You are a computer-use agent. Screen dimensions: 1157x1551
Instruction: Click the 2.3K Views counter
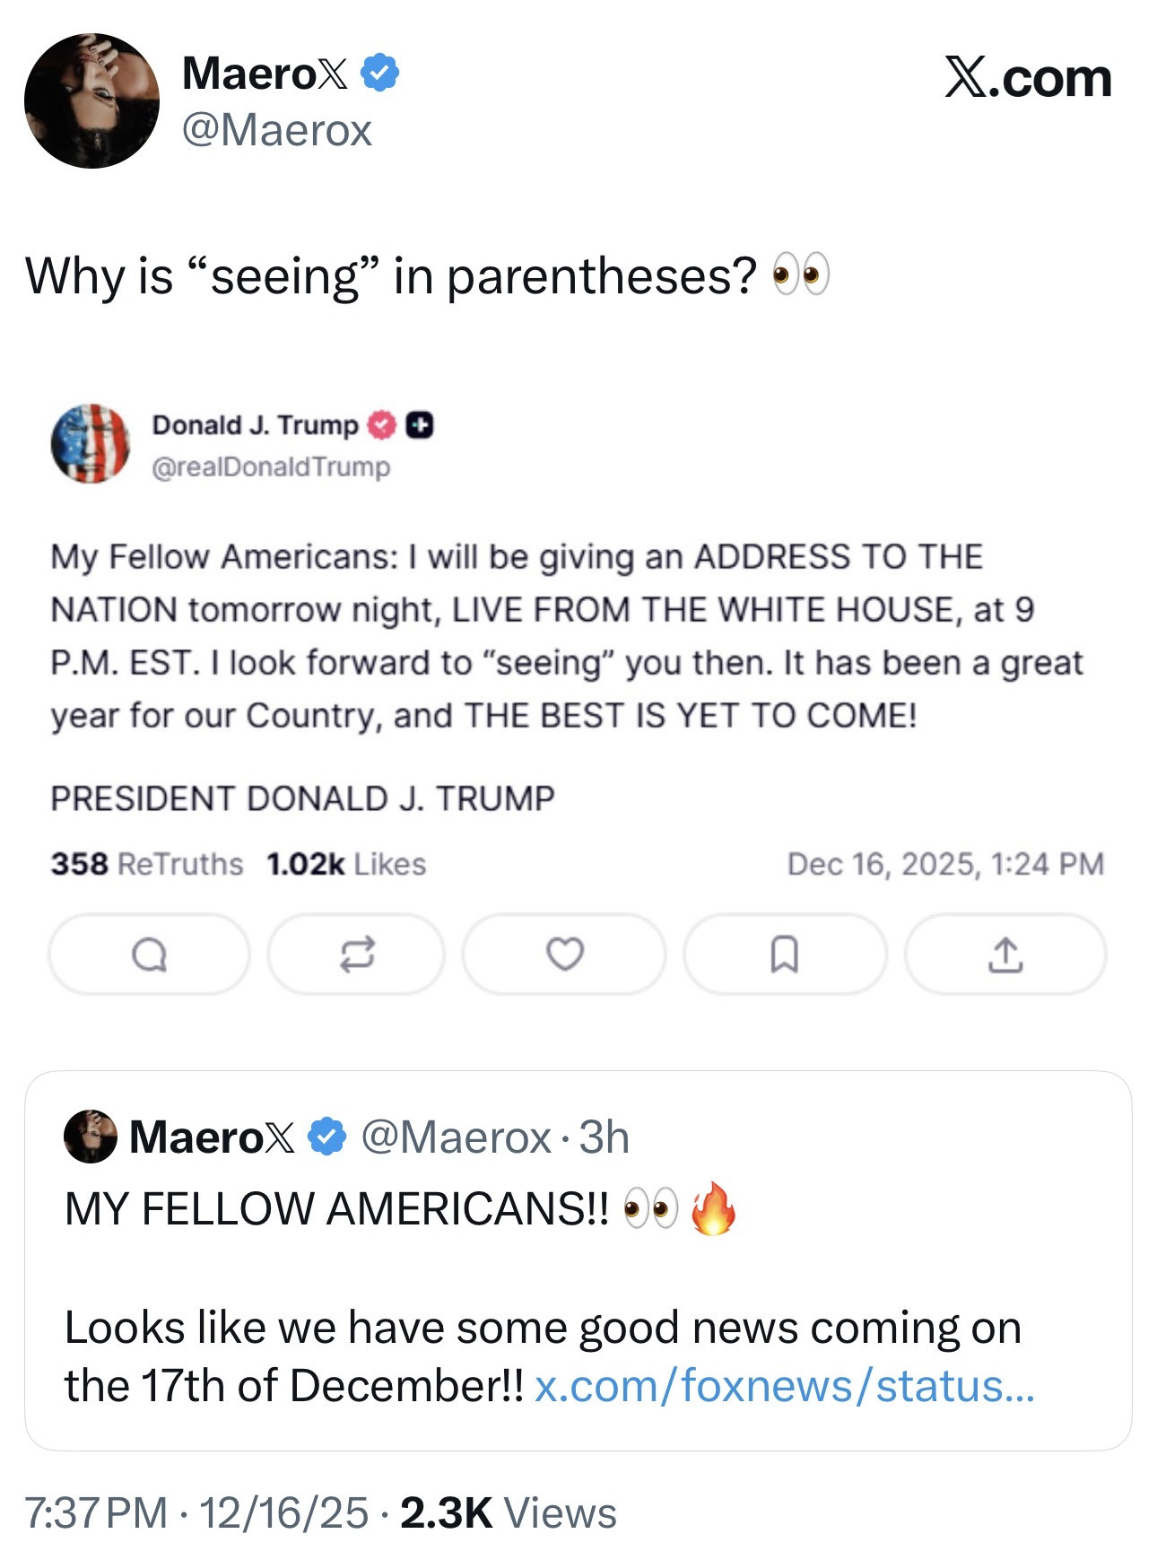coord(509,1513)
